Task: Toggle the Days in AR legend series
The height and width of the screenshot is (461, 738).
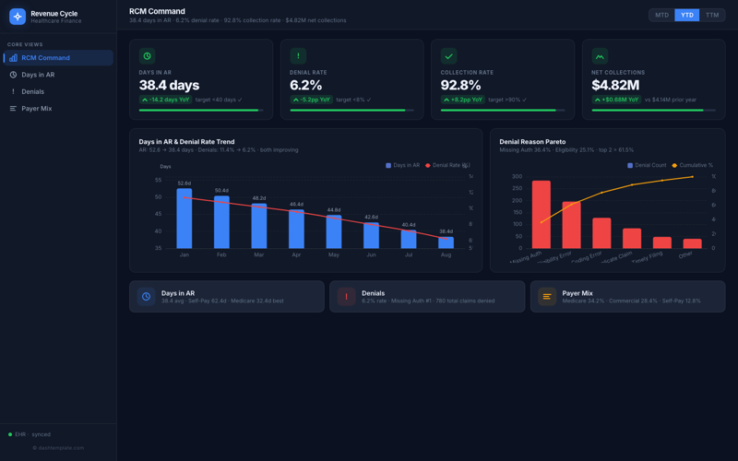Action: pos(402,165)
